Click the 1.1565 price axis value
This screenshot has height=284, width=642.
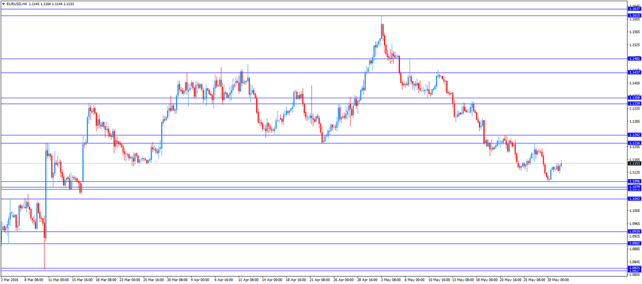[x=635, y=32]
